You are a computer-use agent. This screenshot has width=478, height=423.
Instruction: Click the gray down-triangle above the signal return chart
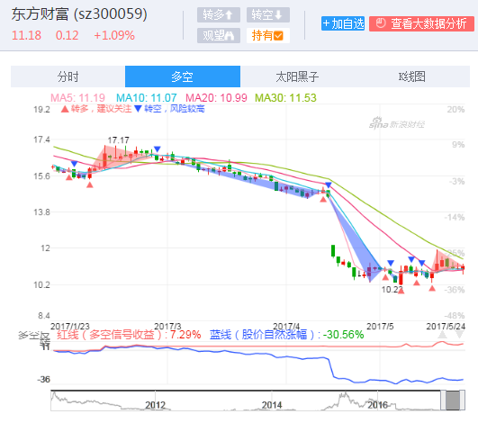coord(460,335)
